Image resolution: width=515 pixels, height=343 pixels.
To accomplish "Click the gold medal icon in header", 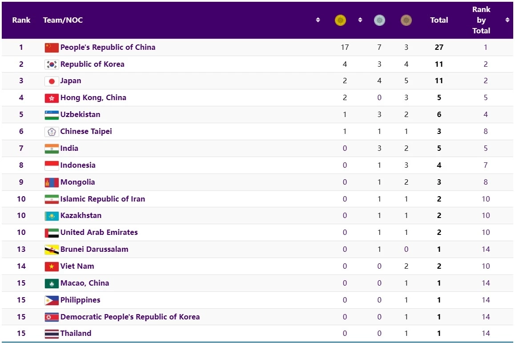I will pos(340,20).
